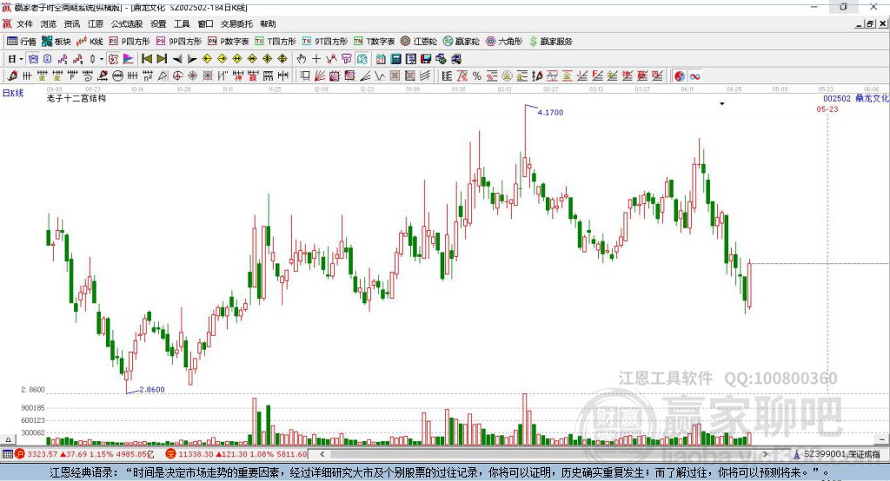Select the crosshair cursor tool
890x481 pixels.
click(316, 59)
